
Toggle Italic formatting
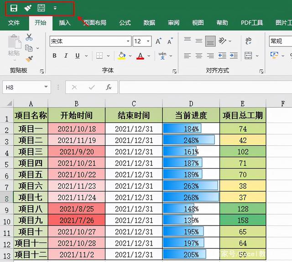[66, 56]
